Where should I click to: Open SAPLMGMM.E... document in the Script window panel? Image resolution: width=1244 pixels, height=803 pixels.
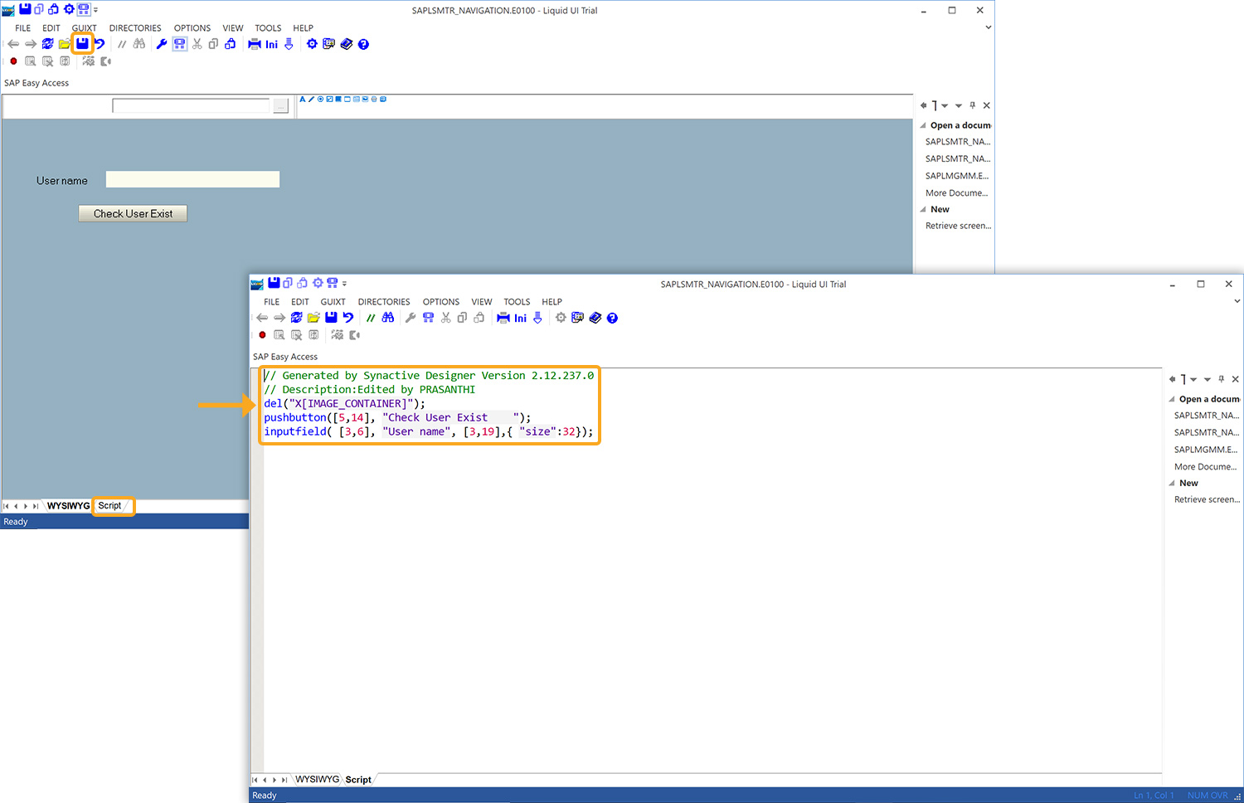point(1206,450)
